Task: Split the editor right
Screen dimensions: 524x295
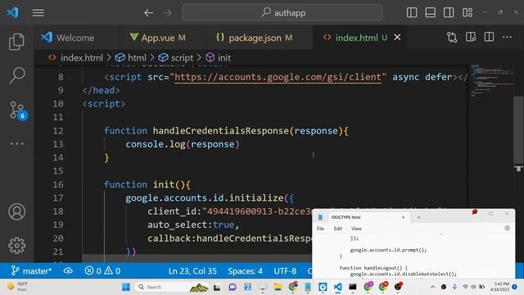Action: [489, 37]
